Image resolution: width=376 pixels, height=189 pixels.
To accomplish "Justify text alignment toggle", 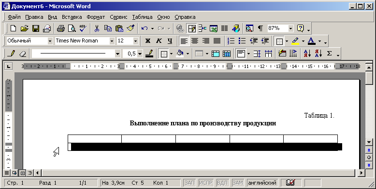I will (x=217, y=41).
